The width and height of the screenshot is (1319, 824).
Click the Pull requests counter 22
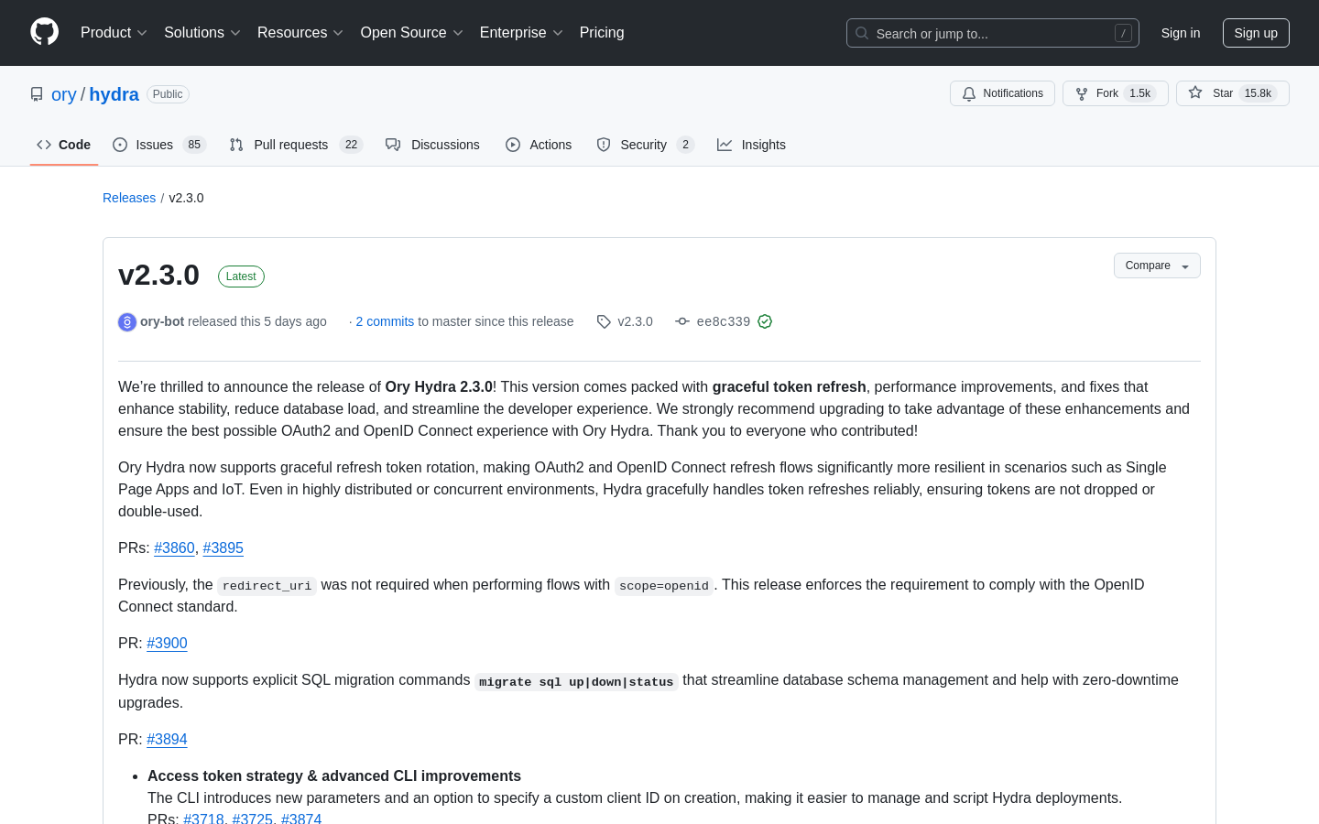[x=351, y=145]
